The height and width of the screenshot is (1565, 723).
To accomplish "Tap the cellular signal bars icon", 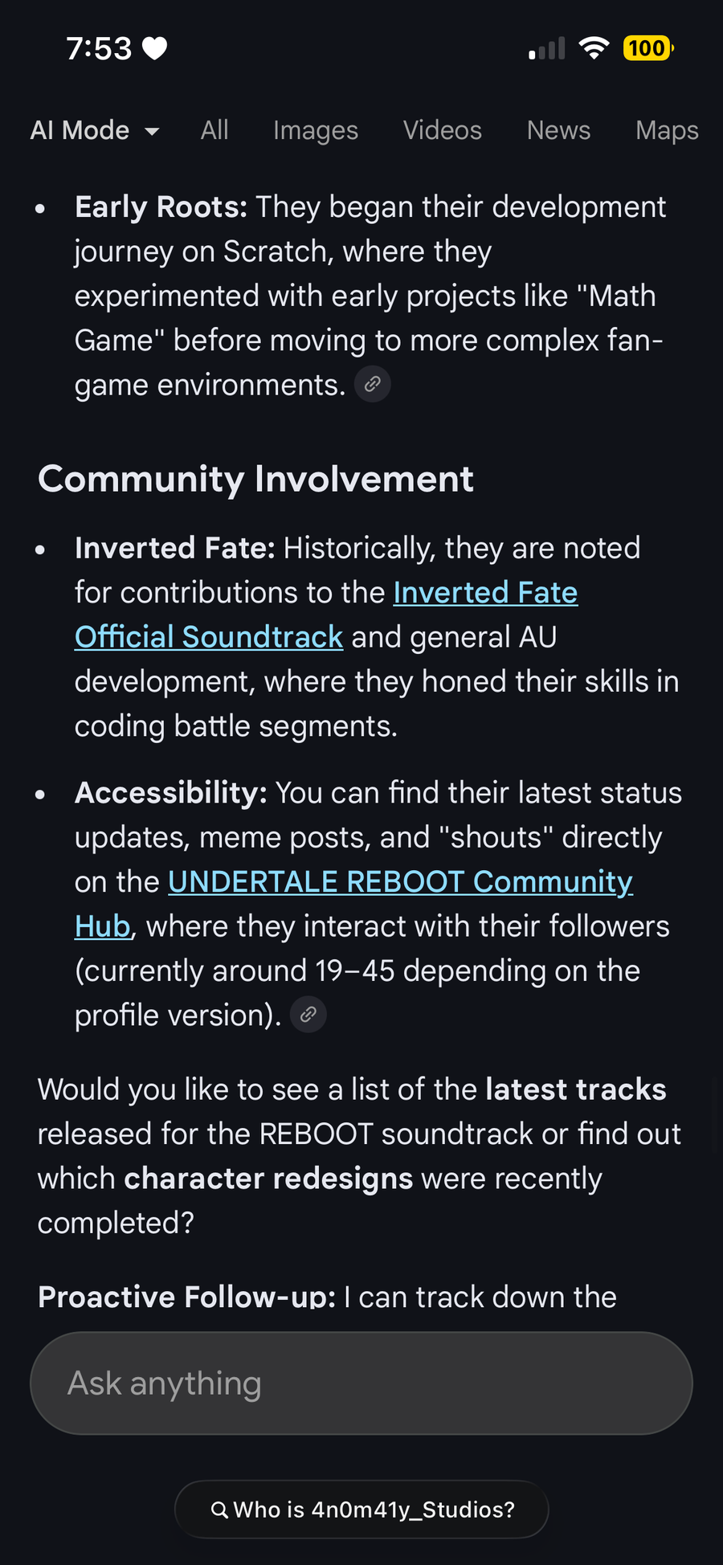I will point(547,49).
